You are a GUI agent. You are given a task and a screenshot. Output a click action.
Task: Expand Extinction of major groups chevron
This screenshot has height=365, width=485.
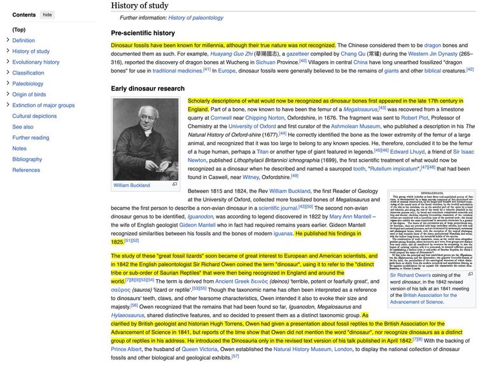point(8,105)
